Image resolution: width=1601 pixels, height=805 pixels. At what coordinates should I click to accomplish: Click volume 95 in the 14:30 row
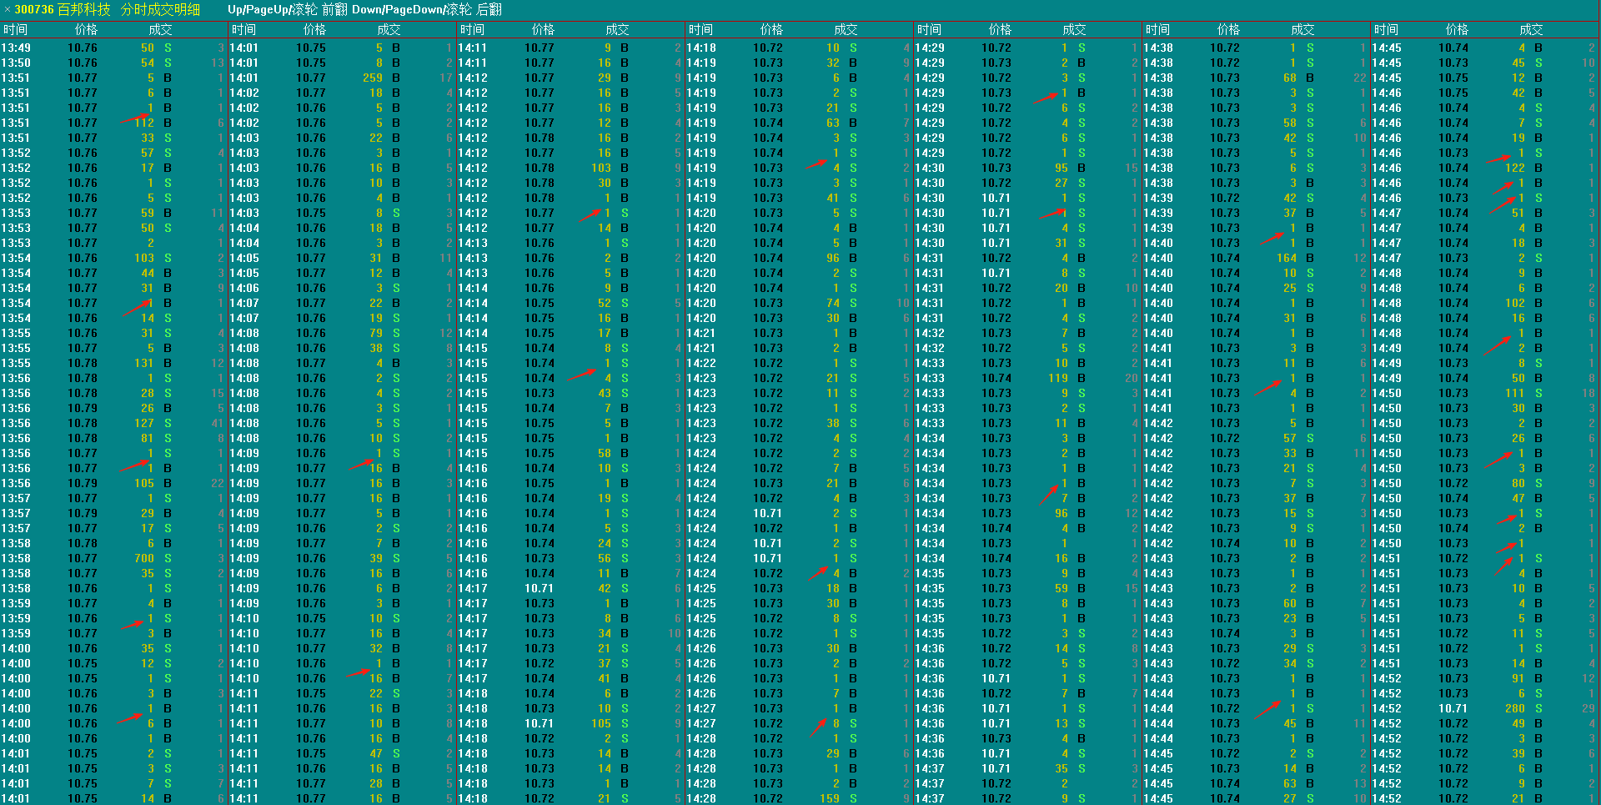1061,168
